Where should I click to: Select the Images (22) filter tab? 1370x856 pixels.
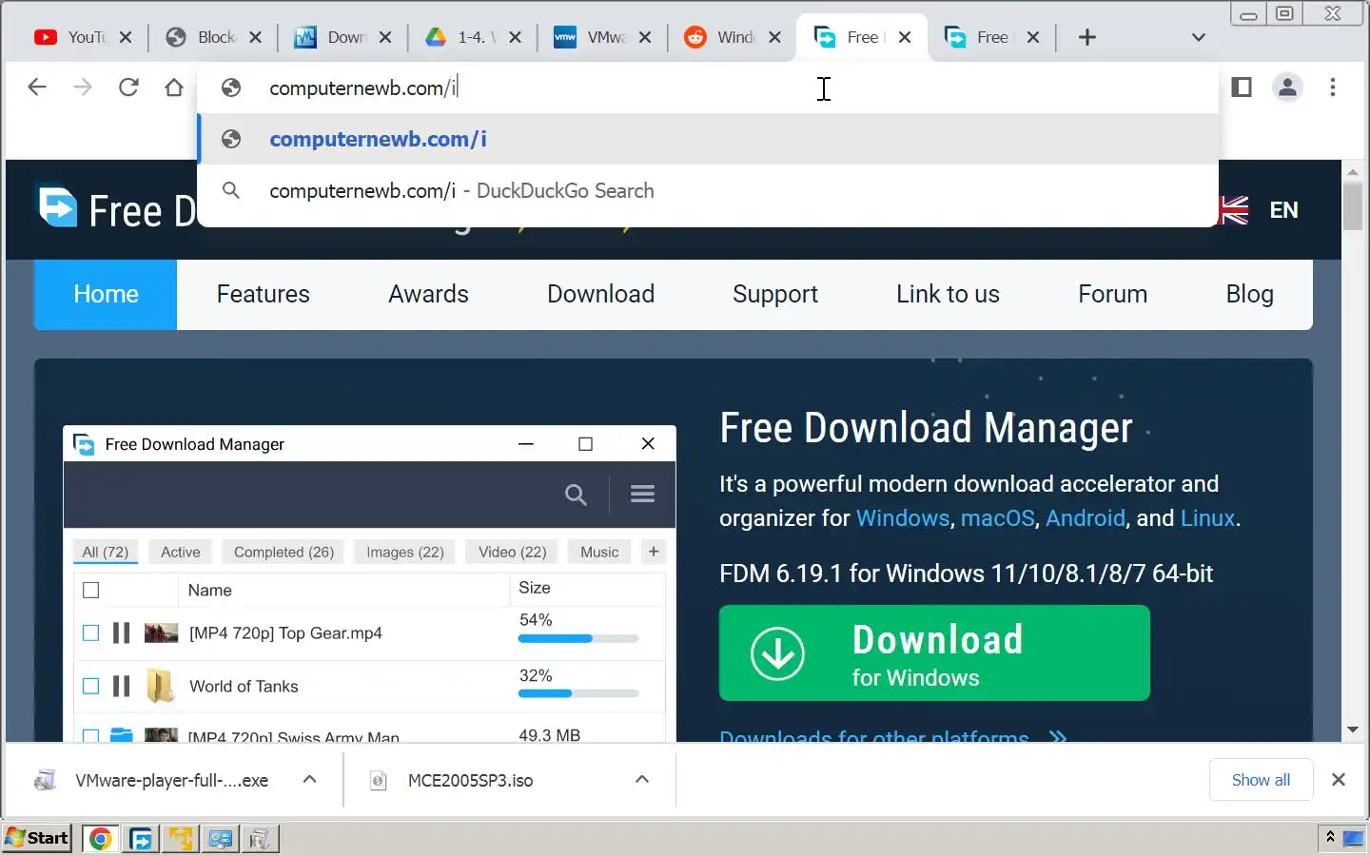tap(405, 552)
